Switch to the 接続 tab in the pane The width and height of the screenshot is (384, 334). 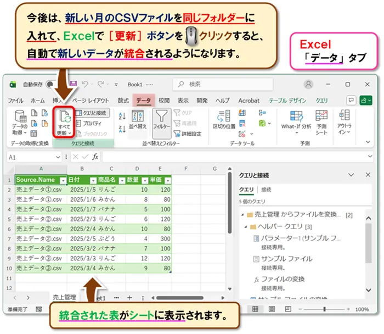(x=266, y=190)
